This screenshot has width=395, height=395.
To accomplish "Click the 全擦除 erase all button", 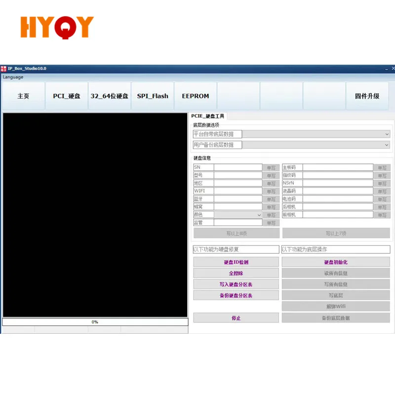I will 236,273.
